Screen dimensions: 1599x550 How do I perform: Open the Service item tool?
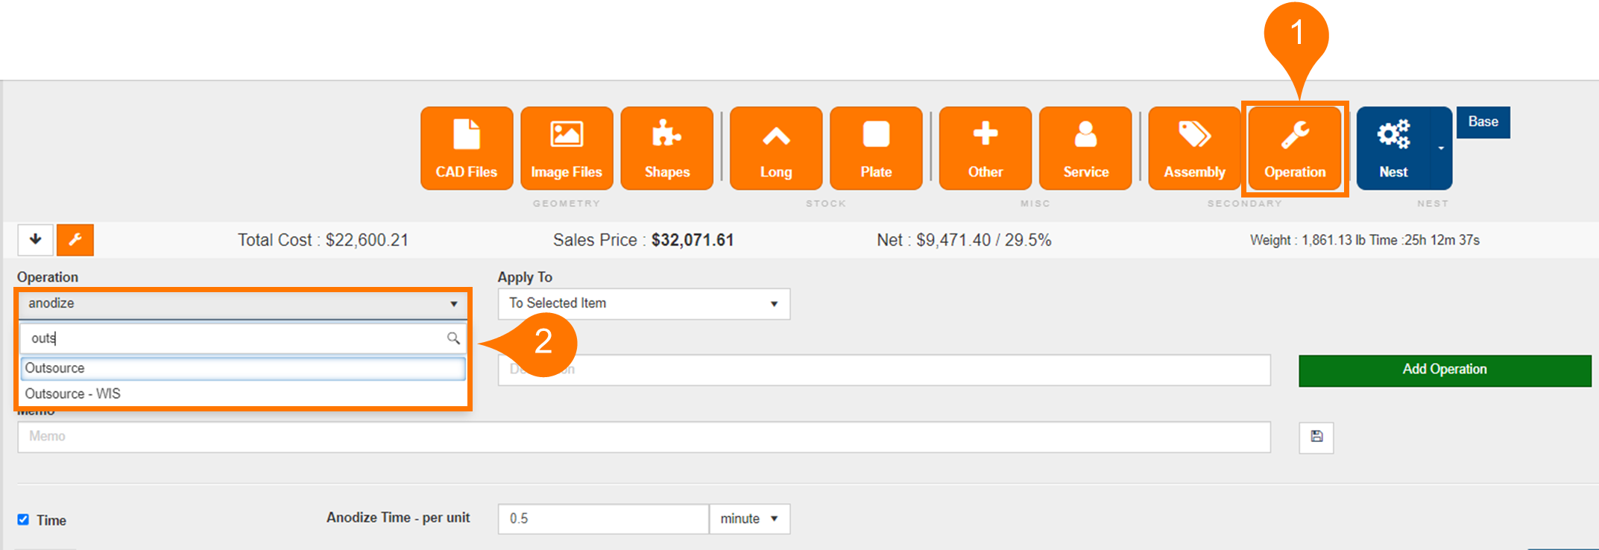(x=1085, y=148)
